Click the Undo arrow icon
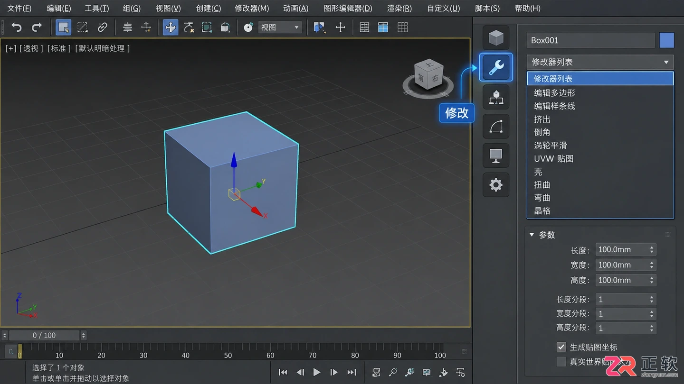This screenshot has height=384, width=684. tap(17, 27)
